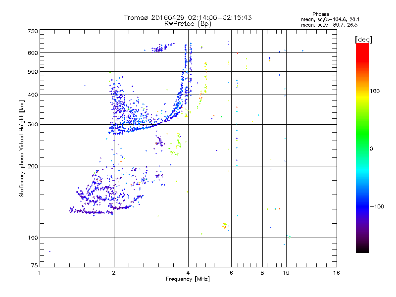Click the colorbar '-100' tick label
396x297 pixels.
click(x=377, y=206)
